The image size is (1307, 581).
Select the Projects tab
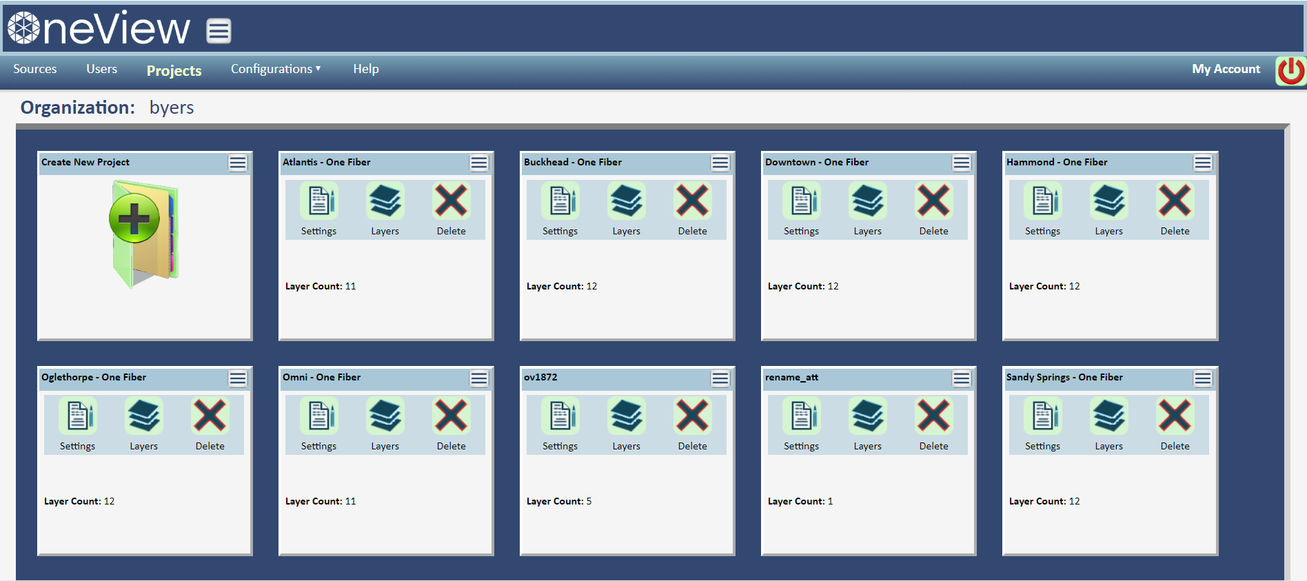point(174,70)
